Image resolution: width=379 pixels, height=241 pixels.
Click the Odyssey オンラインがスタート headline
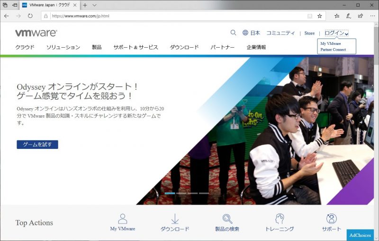tap(77, 86)
